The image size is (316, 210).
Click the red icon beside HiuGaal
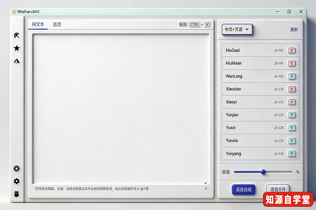point(292,50)
